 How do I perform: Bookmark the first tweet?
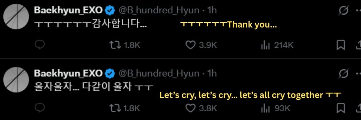(341, 45)
